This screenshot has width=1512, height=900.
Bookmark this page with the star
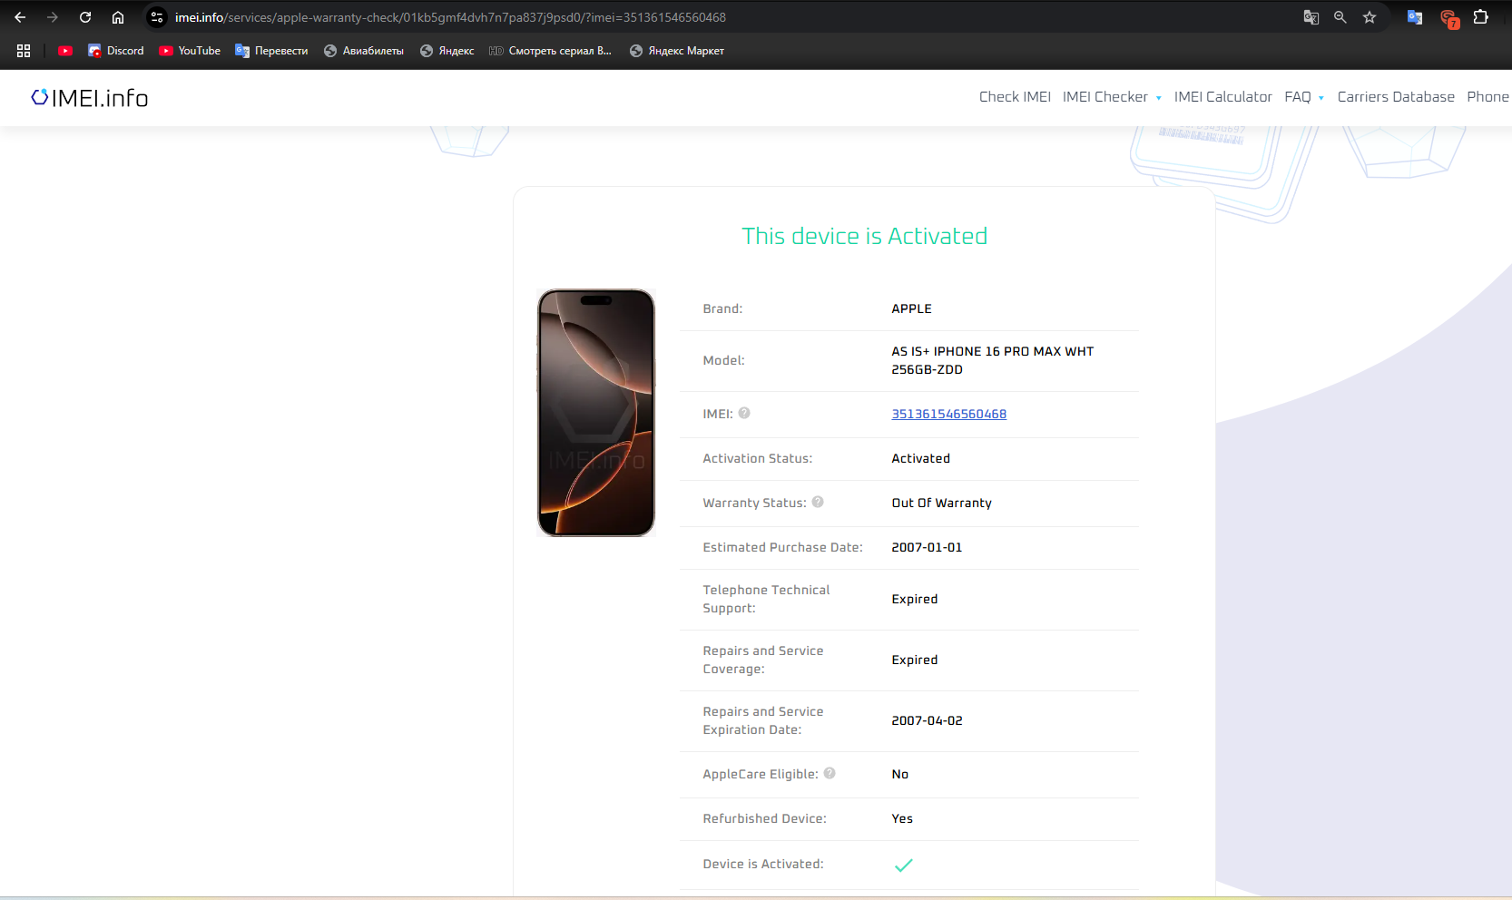(x=1370, y=17)
